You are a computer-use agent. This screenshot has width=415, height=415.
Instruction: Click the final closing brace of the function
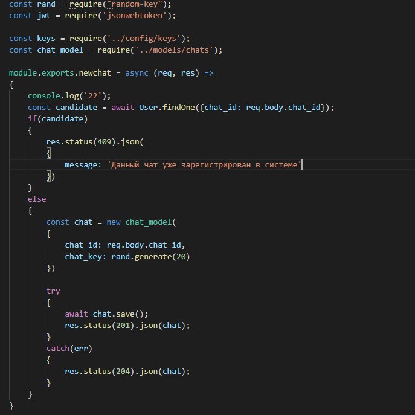(11, 406)
